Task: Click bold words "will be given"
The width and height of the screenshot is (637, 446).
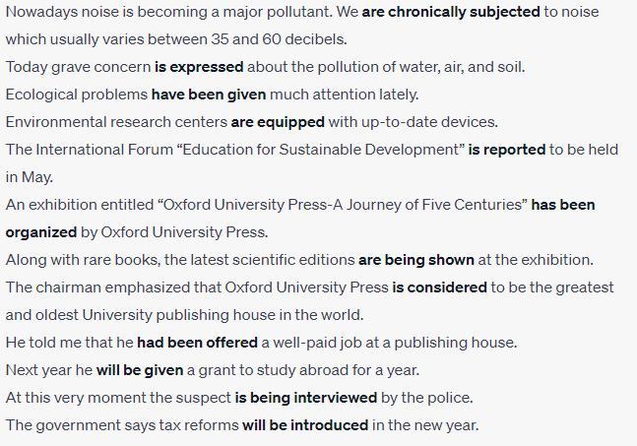Action: 140,370
